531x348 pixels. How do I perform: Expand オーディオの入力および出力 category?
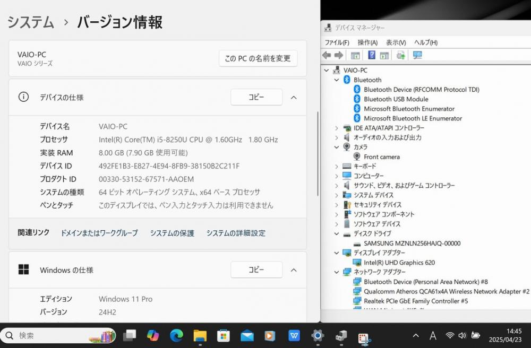pos(337,137)
